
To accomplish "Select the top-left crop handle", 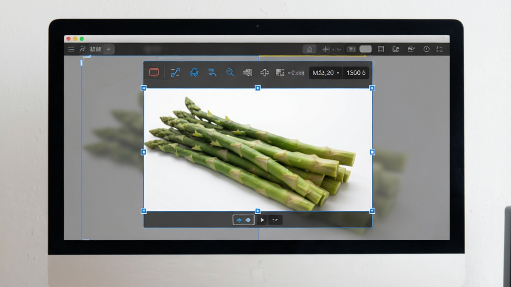I will (144, 88).
